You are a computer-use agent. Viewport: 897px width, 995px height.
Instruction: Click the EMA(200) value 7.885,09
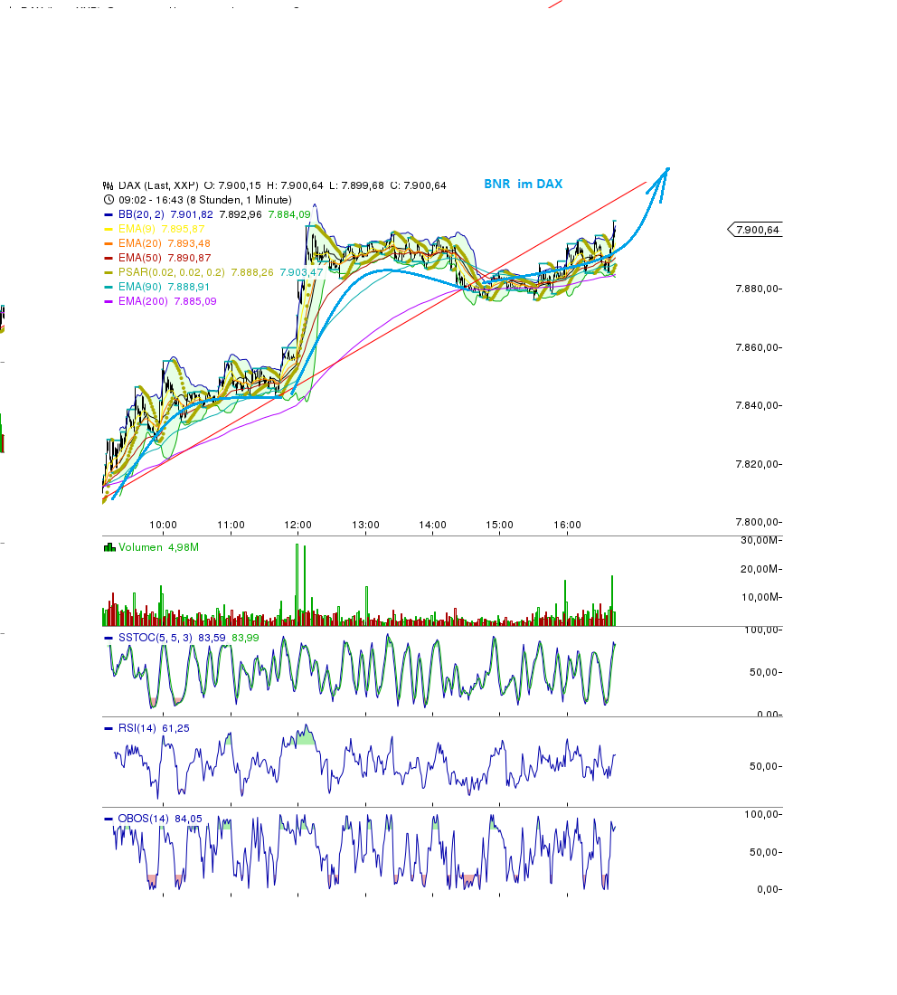coord(195,301)
